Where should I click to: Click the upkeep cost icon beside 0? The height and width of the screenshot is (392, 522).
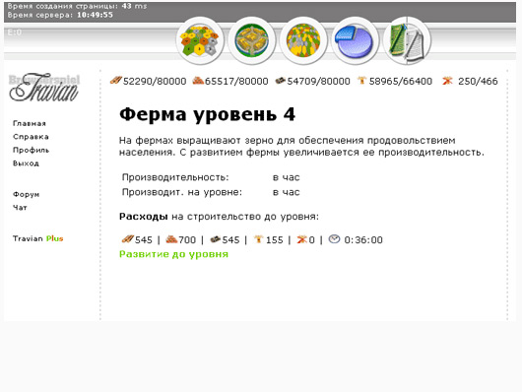point(302,239)
